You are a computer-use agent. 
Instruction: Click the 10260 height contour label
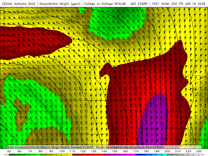click(68, 20)
